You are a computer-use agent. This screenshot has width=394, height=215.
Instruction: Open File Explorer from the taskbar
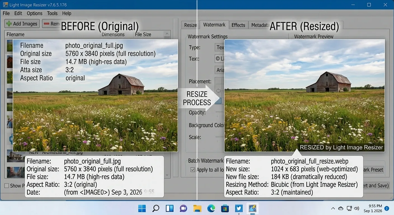[x=197, y=208]
